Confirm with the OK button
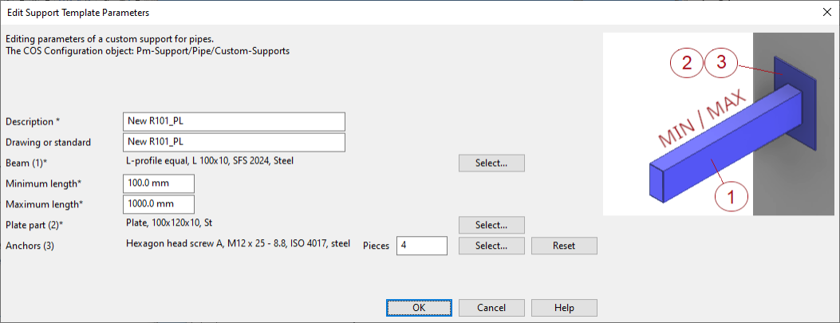Screen dimensions: 840x323 (419, 308)
